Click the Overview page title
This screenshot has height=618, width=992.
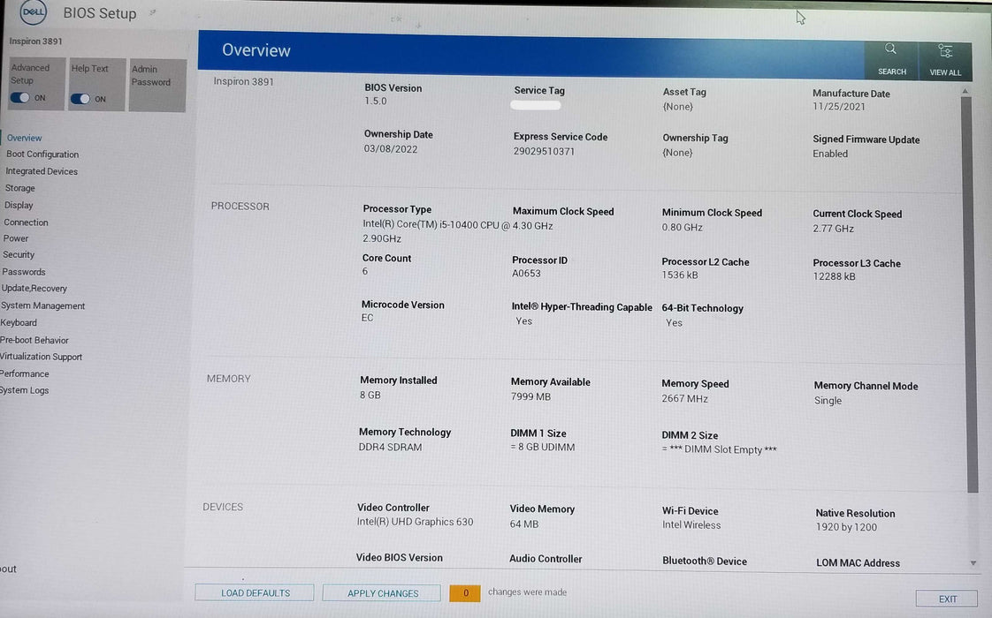pyautogui.click(x=256, y=50)
